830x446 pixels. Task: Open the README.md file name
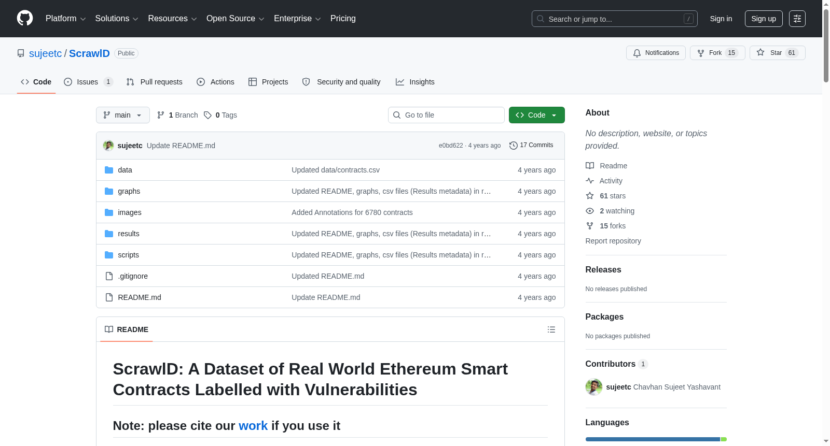(140, 297)
